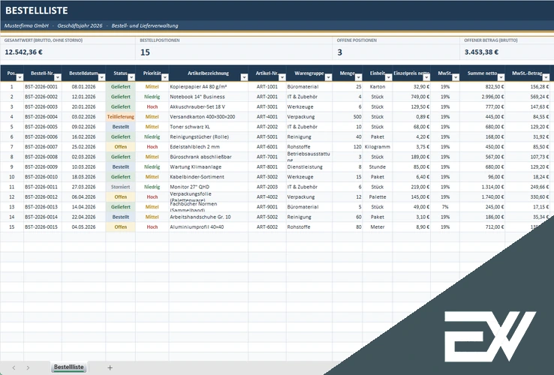554x375 pixels.
Task: Open the Bestelldatum column filter dropdown
Action: 102,77
